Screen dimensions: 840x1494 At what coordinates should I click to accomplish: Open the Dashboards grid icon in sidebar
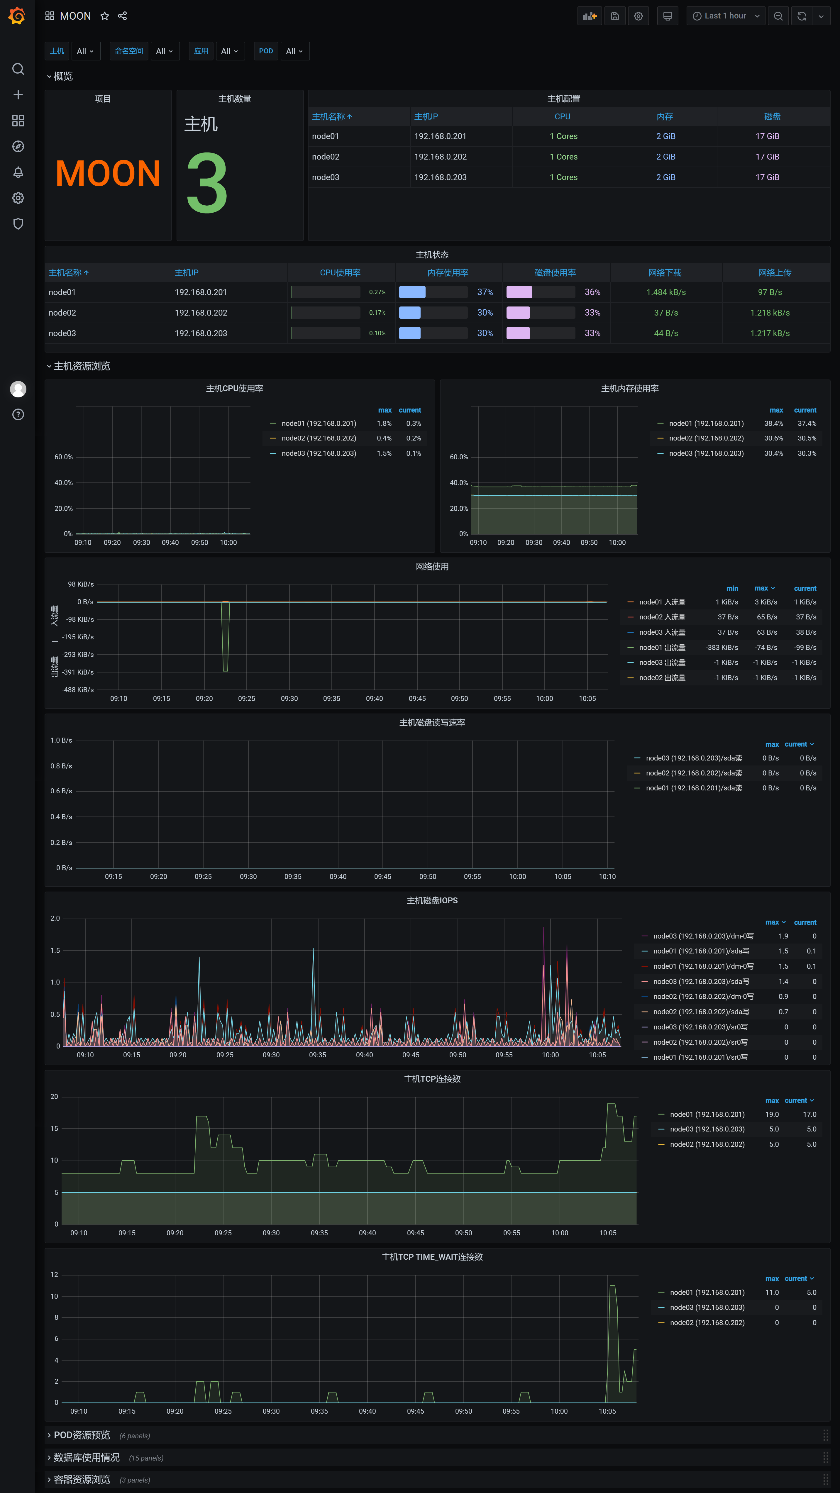[18, 121]
